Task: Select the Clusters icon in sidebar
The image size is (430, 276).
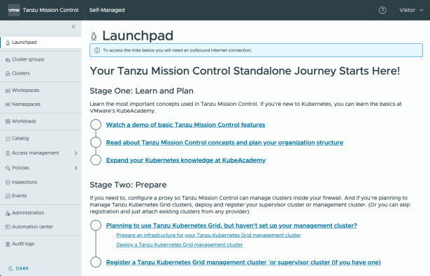Action: tap(8, 73)
